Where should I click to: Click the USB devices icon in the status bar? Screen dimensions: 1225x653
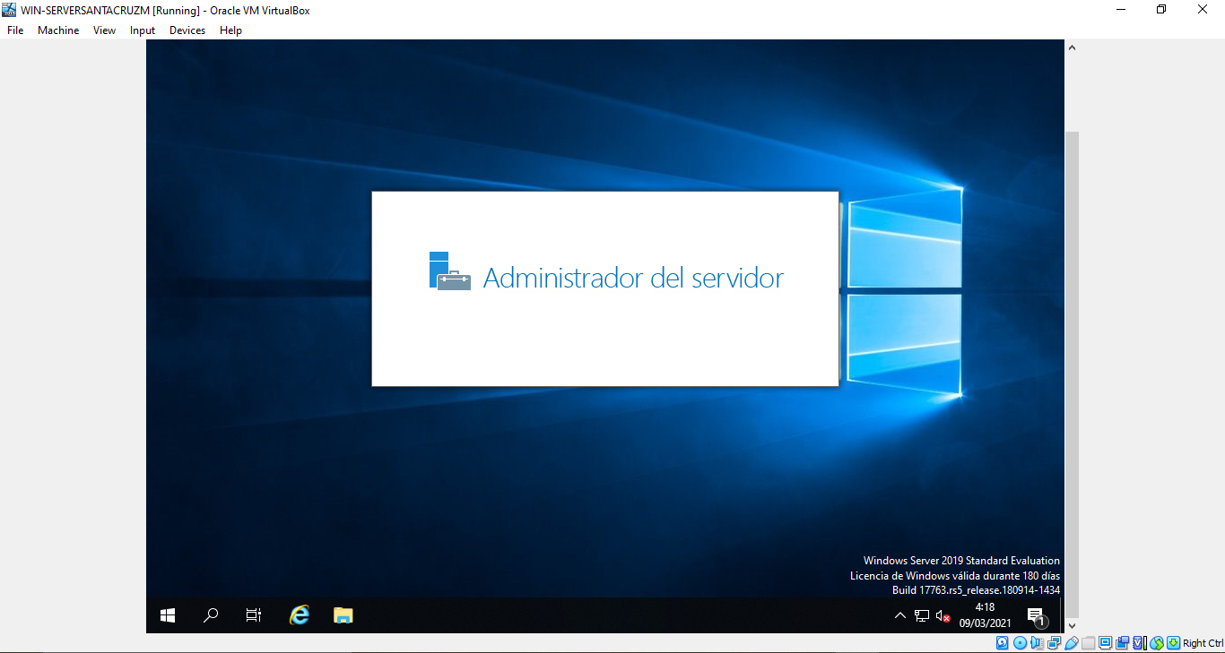(x=1070, y=642)
